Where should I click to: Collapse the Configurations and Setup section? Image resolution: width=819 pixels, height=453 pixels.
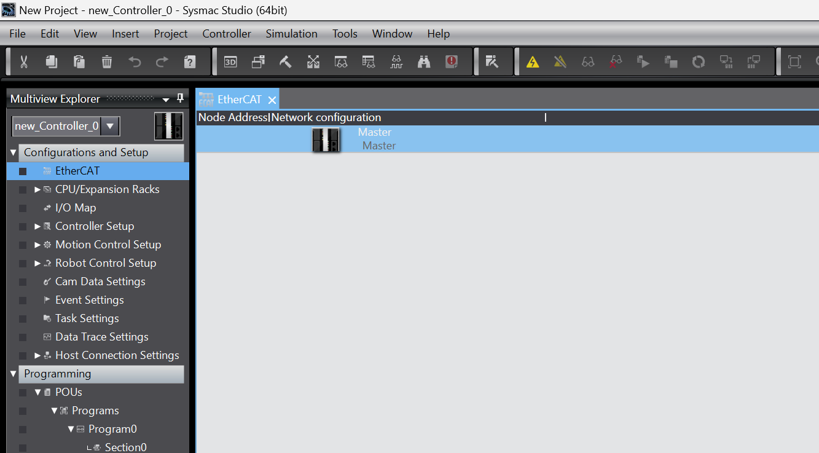(x=14, y=152)
